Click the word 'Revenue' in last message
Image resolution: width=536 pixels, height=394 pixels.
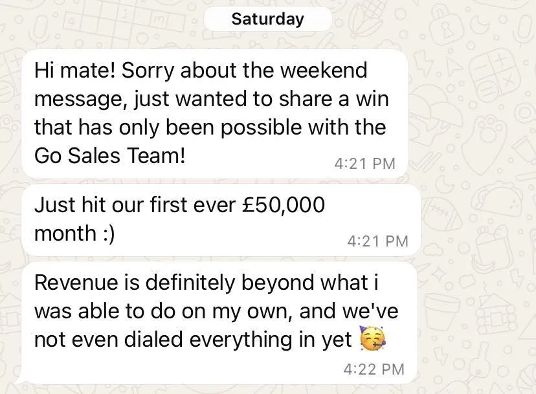click(77, 283)
